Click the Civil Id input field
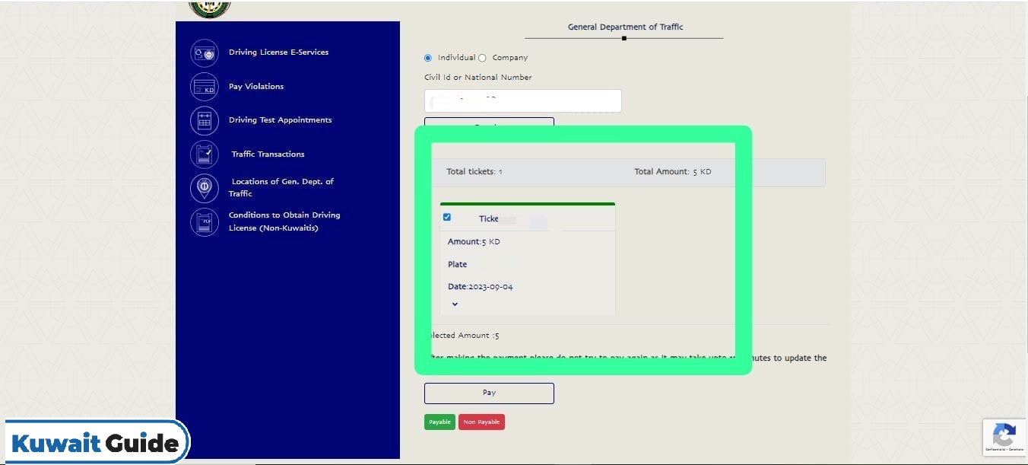The image size is (1028, 465). pyautogui.click(x=523, y=100)
